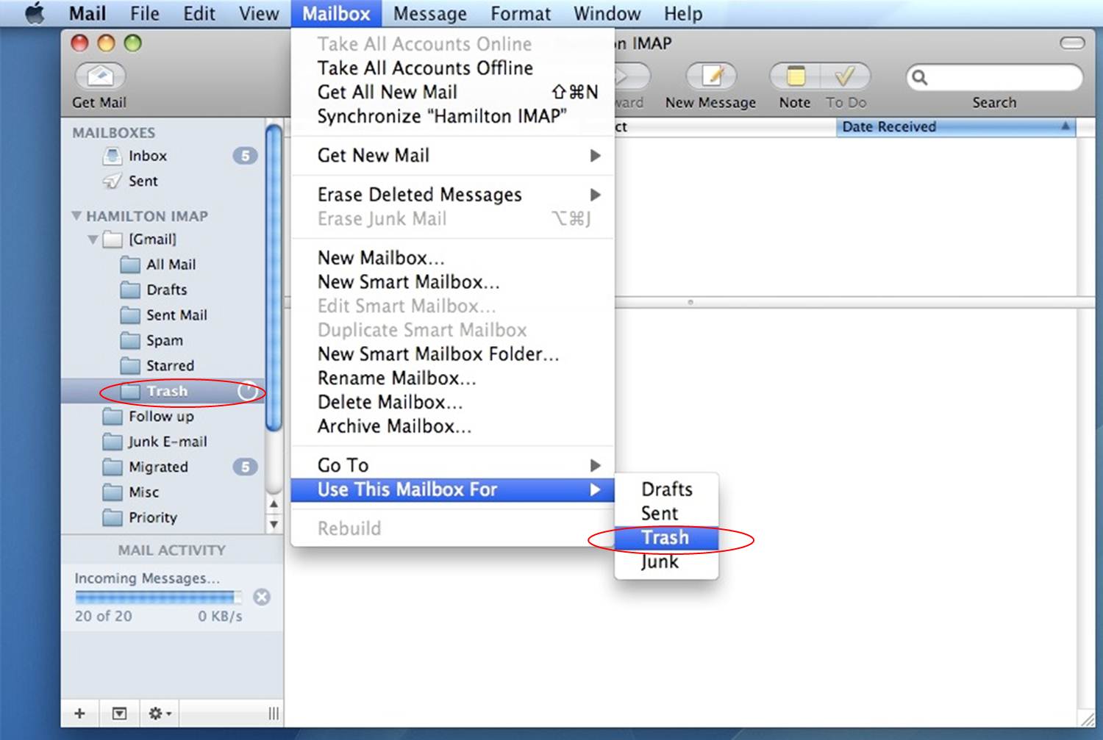
Task: Open the Edit menu
Action: 199,13
